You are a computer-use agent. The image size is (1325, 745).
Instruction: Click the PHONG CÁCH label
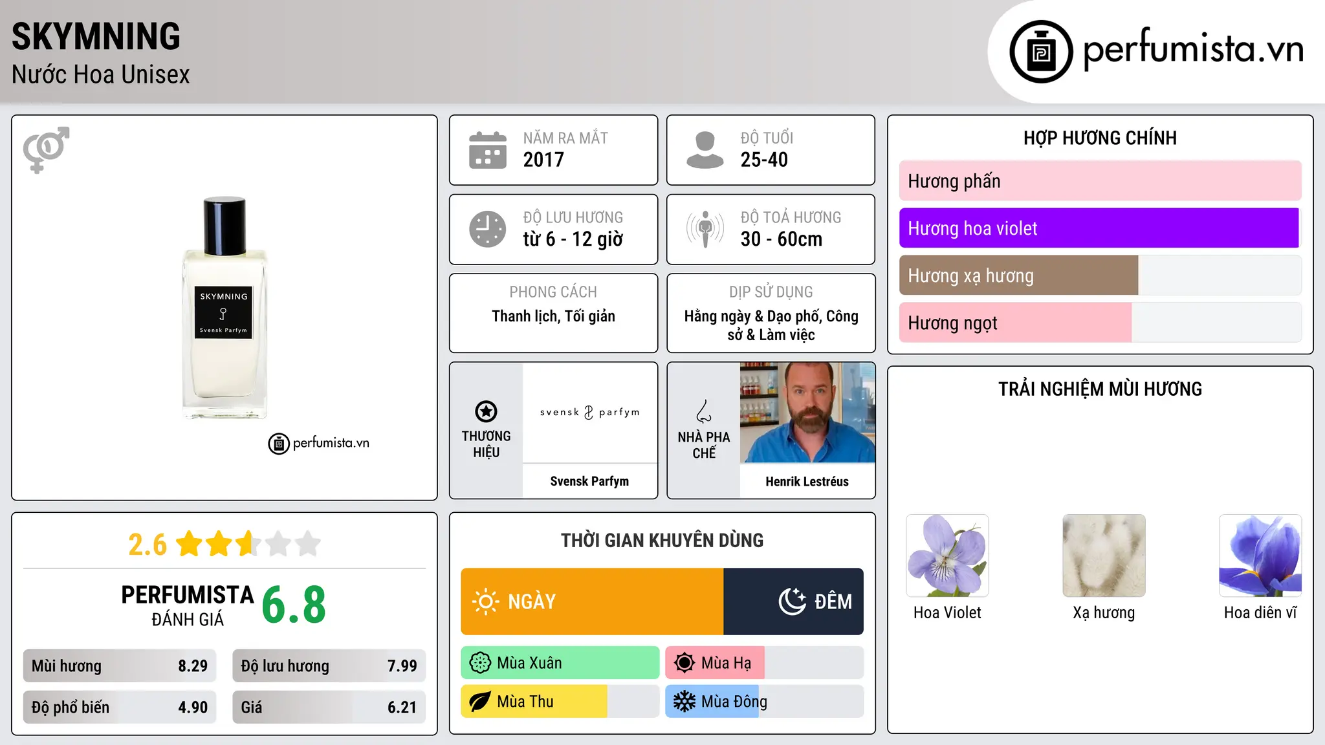[553, 292]
